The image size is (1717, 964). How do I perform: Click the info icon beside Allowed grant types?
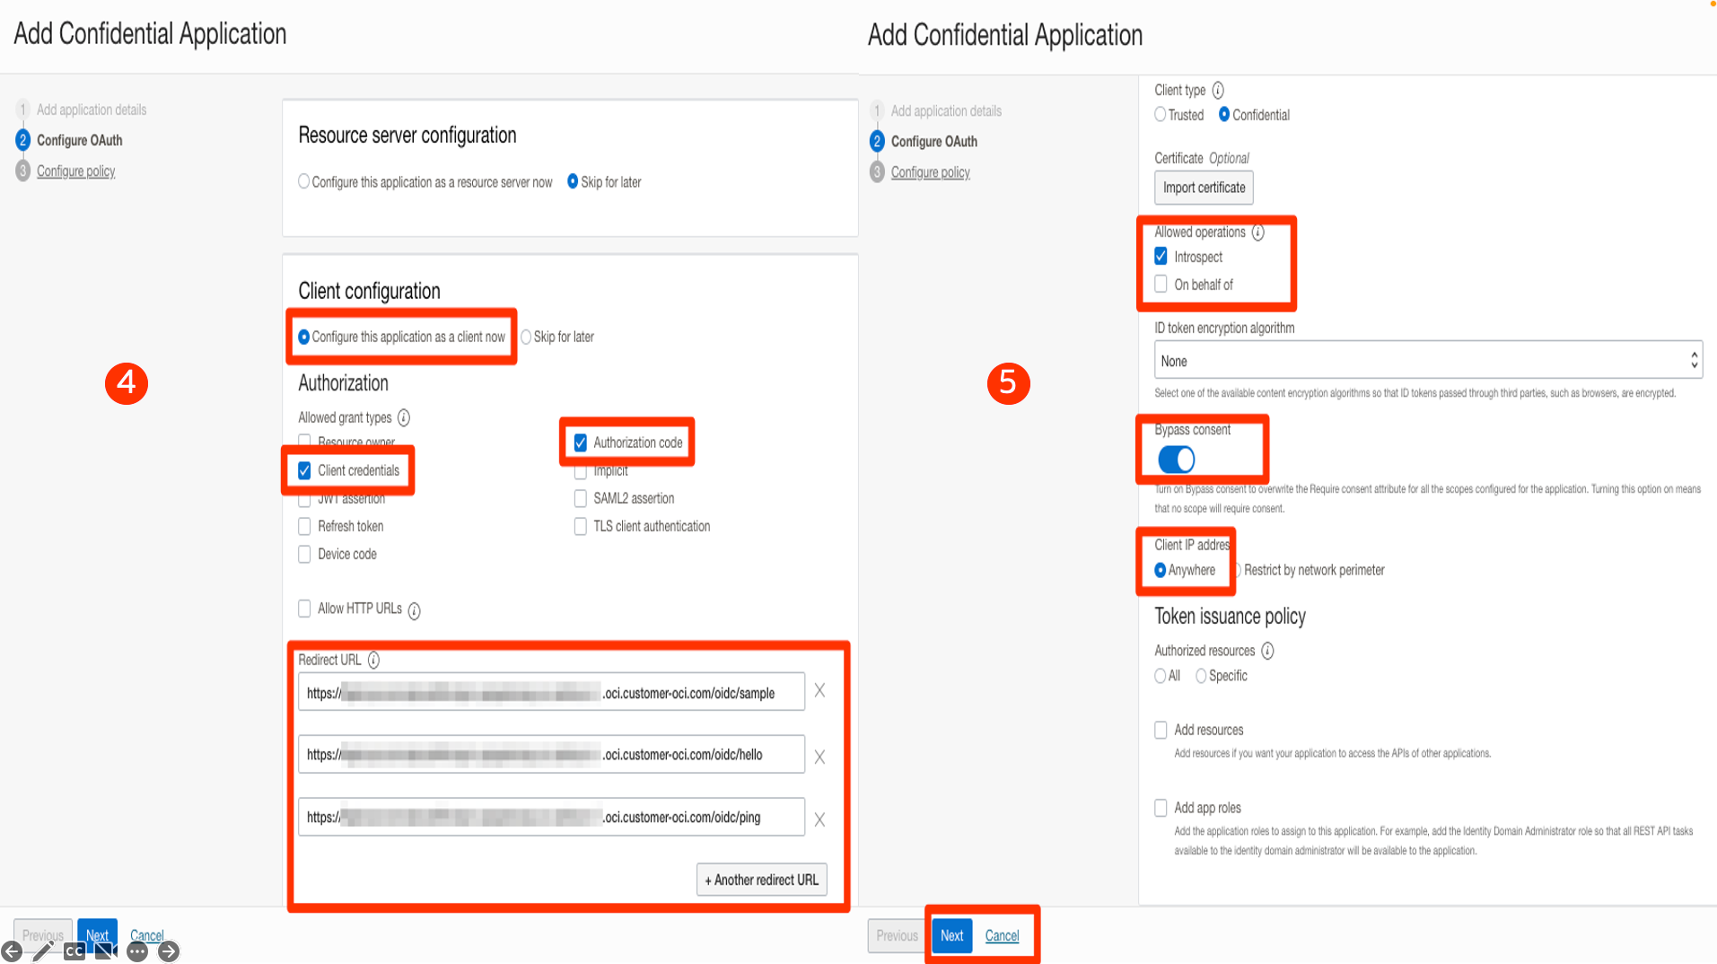click(x=404, y=417)
